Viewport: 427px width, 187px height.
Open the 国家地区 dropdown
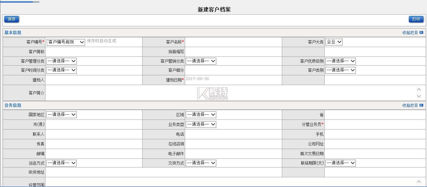point(61,115)
